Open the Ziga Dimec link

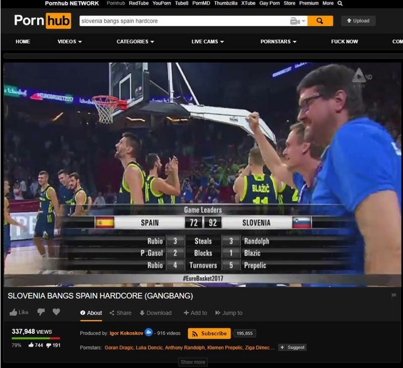pos(257,348)
